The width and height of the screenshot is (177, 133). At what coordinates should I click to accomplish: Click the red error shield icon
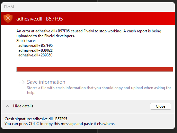click(x=8, y=19)
